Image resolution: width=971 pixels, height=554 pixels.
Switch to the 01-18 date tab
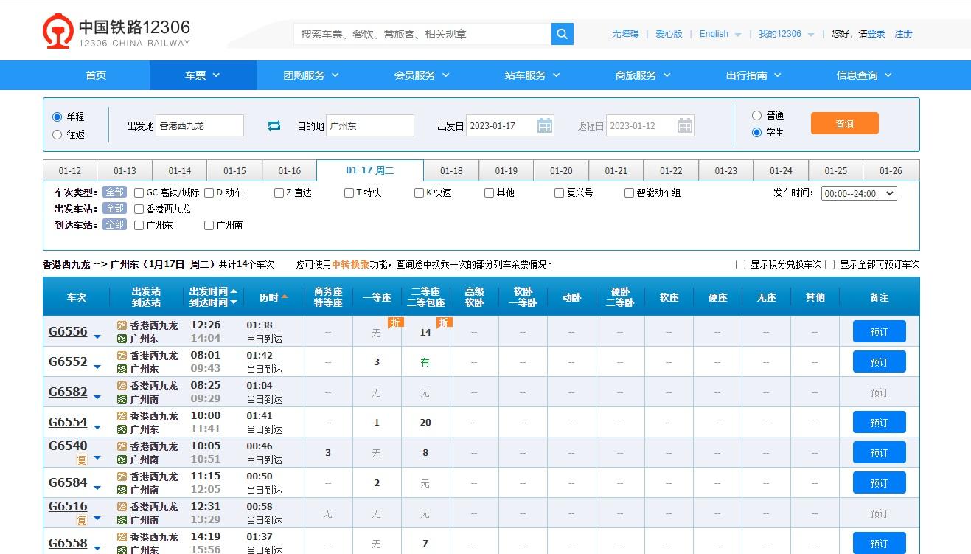(x=450, y=170)
